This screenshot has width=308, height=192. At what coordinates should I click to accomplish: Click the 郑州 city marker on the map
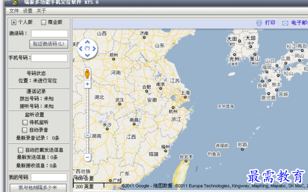coord(113,59)
